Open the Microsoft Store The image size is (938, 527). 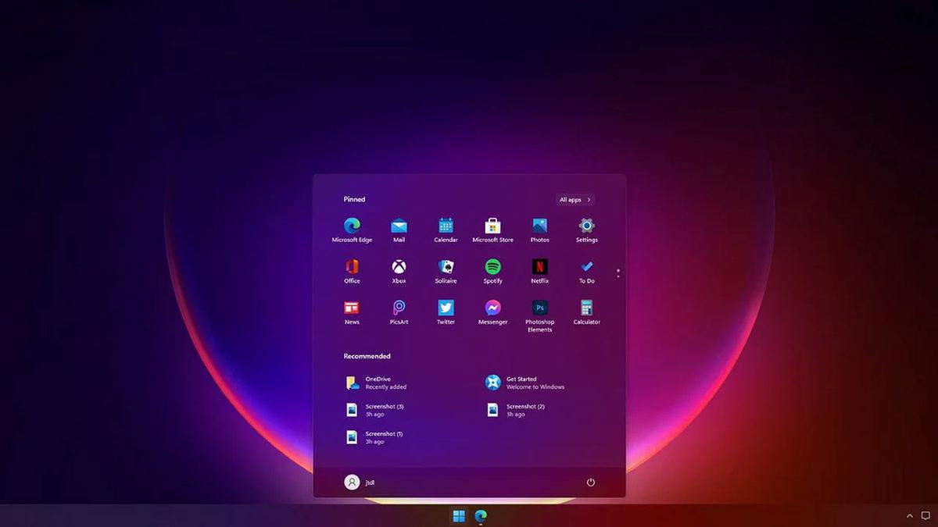pyautogui.click(x=492, y=227)
